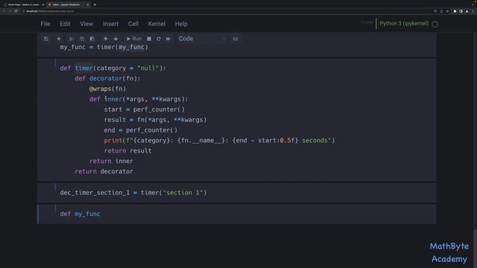Open the File menu
The width and height of the screenshot is (477, 268).
tap(45, 24)
